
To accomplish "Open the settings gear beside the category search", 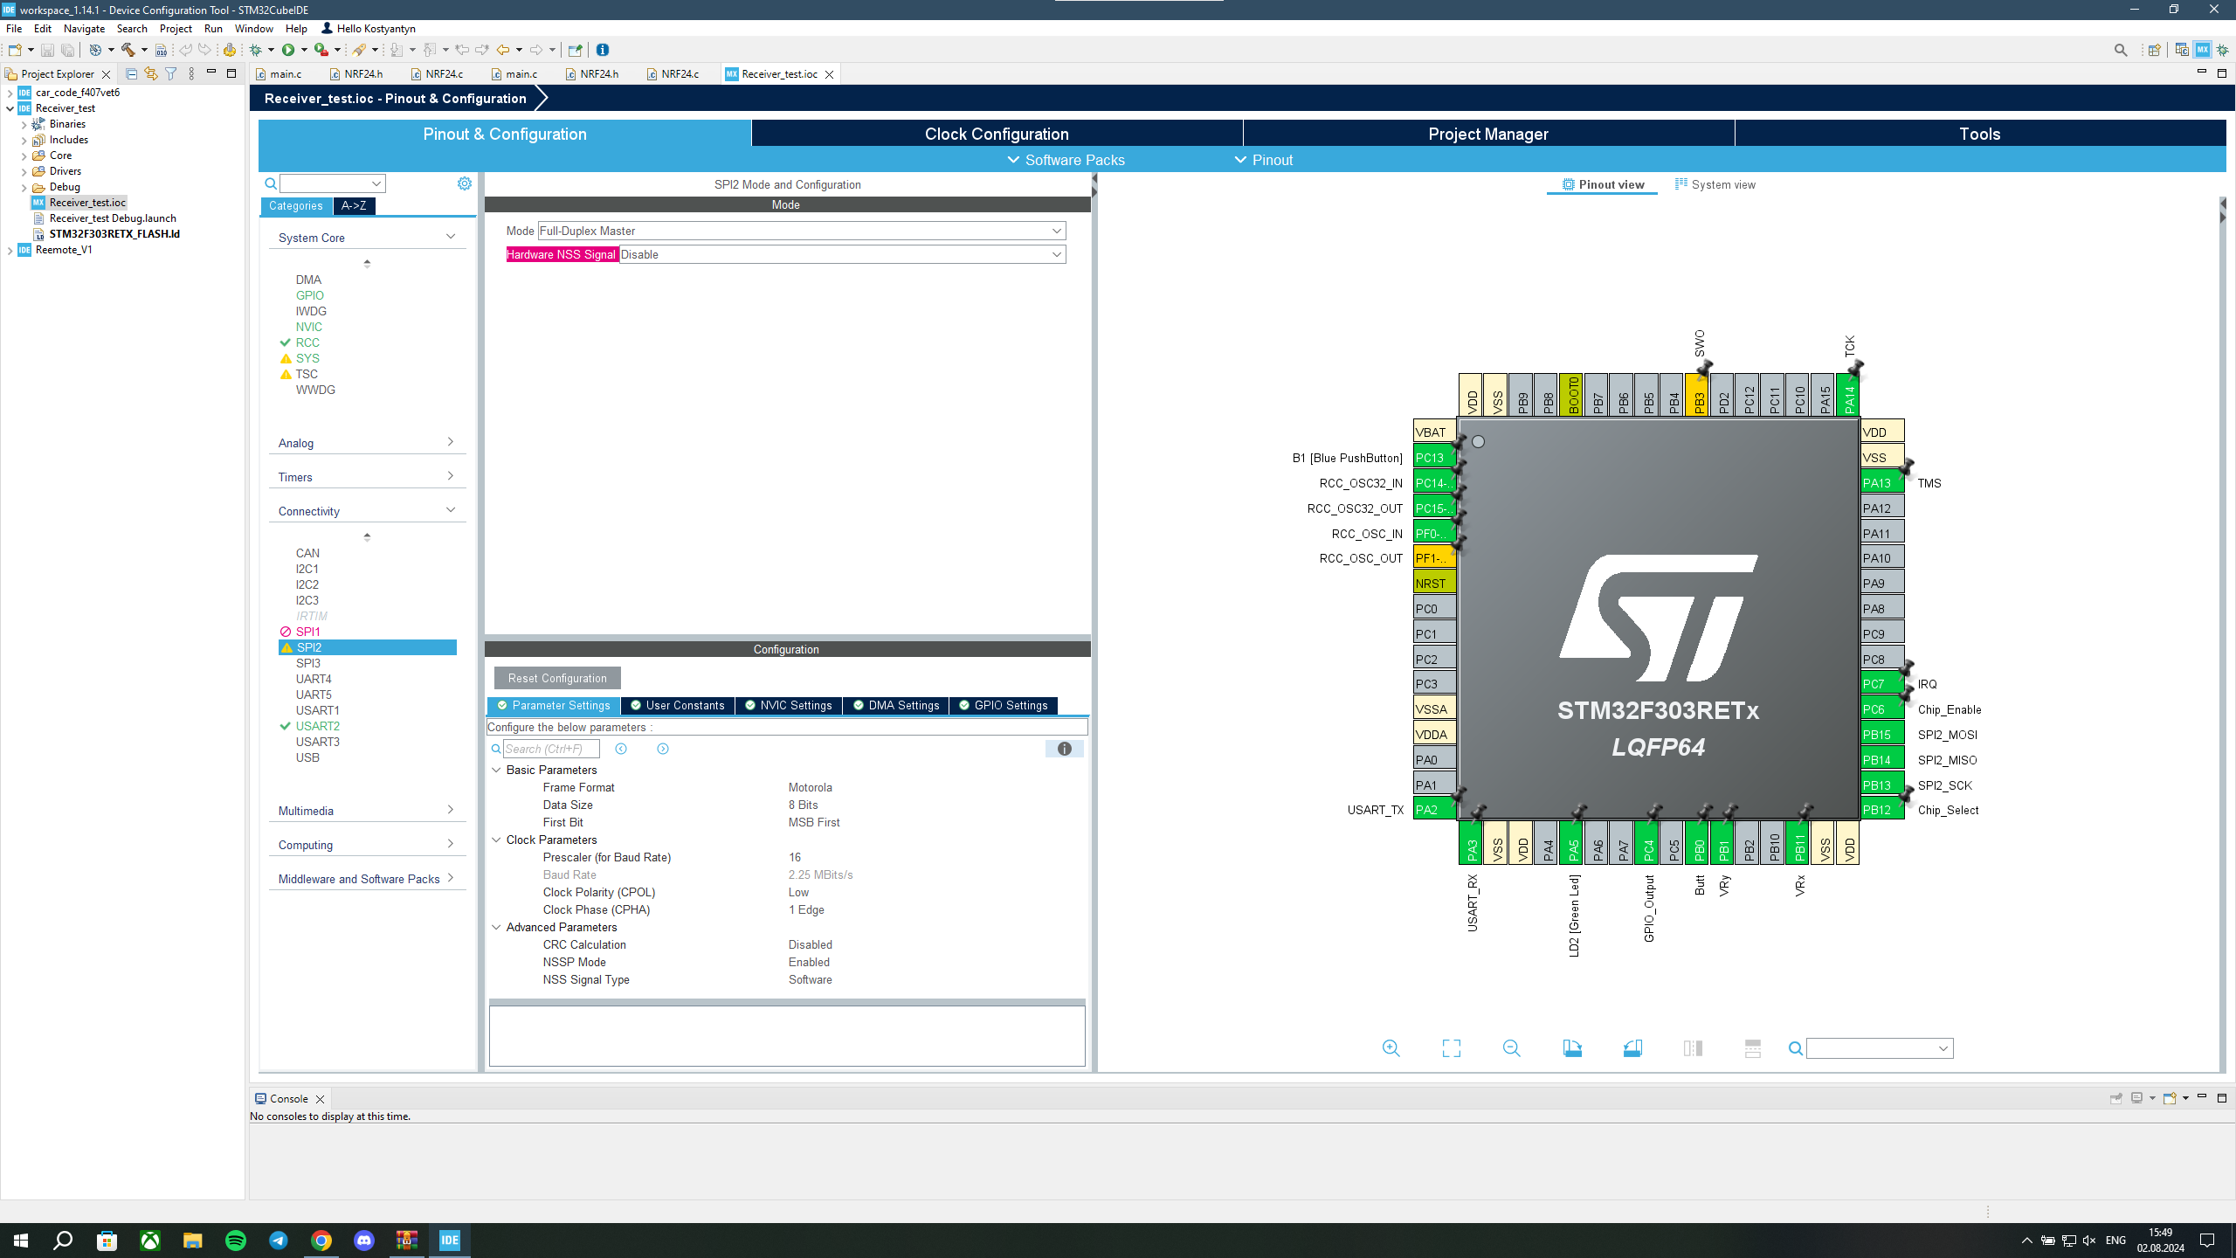I will point(464,183).
